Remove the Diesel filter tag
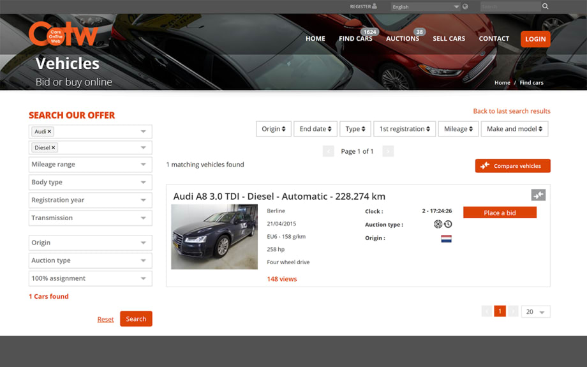Image resolution: width=587 pixels, height=367 pixels. (x=53, y=147)
